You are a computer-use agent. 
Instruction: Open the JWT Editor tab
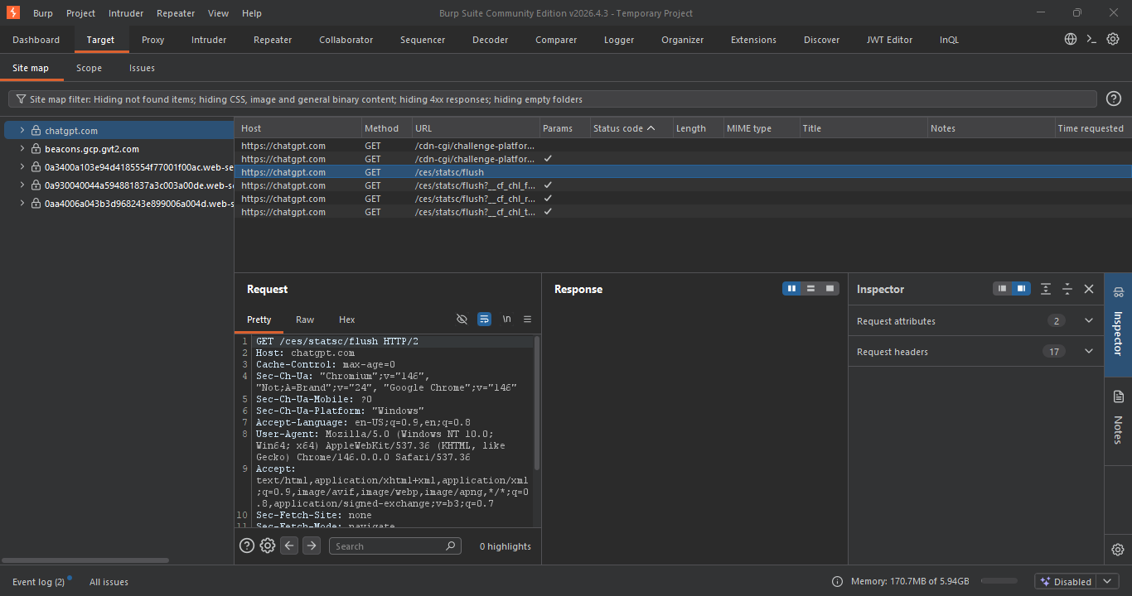tap(889, 40)
